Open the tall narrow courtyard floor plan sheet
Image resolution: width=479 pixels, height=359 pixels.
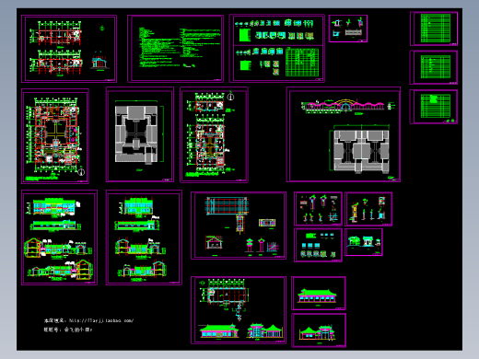click(215, 134)
